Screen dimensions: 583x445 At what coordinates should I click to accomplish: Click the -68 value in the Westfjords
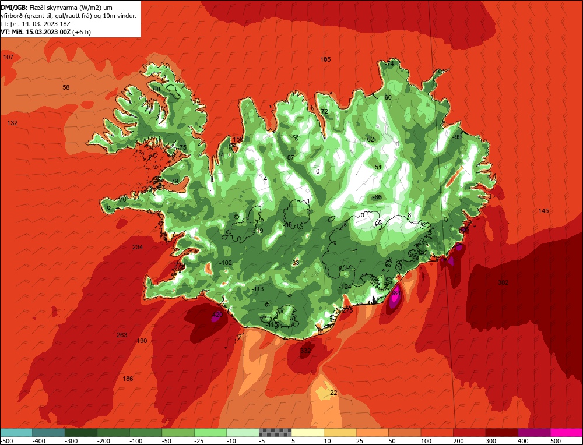tap(156, 89)
